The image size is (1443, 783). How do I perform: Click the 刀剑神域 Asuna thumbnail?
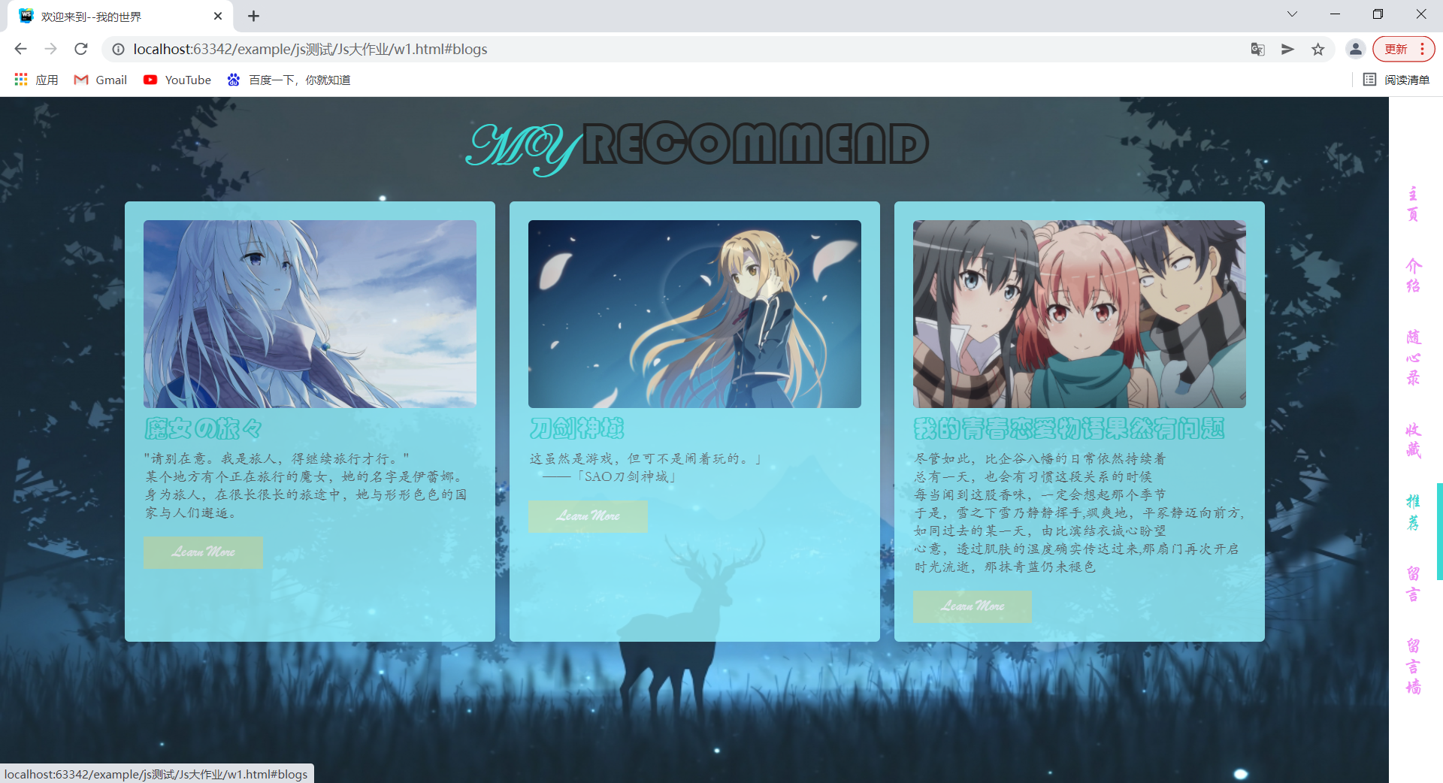pyautogui.click(x=694, y=314)
